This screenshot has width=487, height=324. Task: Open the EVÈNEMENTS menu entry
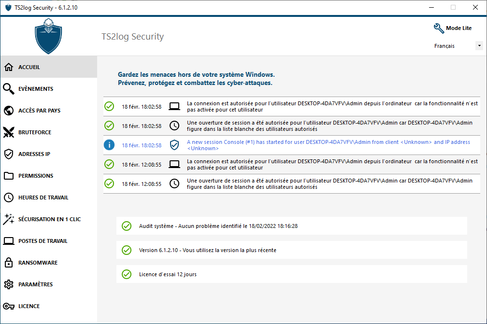pyautogui.click(x=49, y=89)
